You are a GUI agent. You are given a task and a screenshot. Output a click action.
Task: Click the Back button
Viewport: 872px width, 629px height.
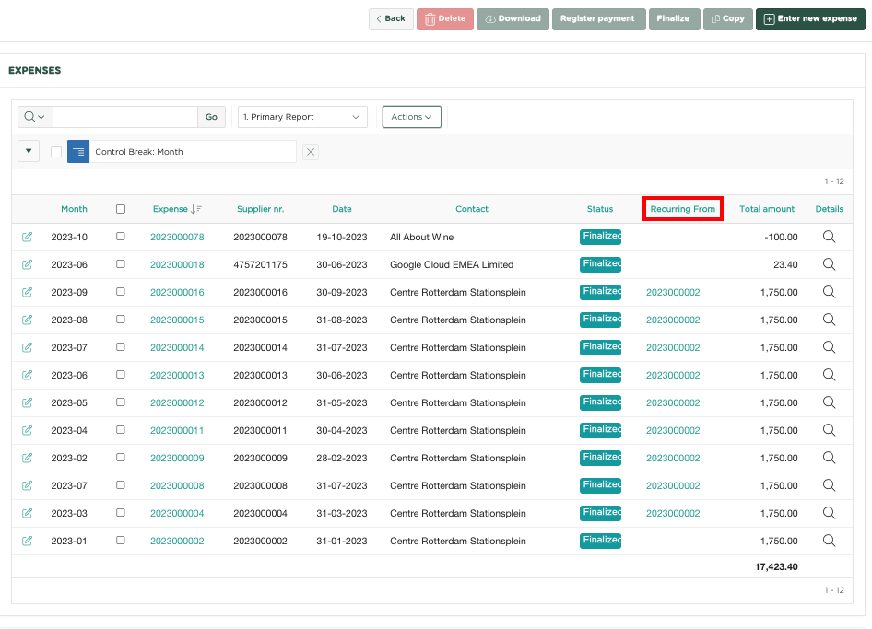[x=391, y=19]
